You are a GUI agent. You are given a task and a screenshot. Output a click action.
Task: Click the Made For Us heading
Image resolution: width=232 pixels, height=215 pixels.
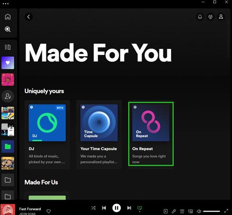[41, 182]
